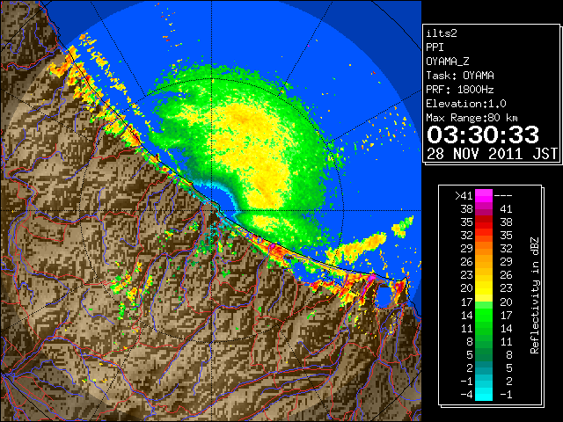Click the PRF: 1800Hz text

click(460, 90)
